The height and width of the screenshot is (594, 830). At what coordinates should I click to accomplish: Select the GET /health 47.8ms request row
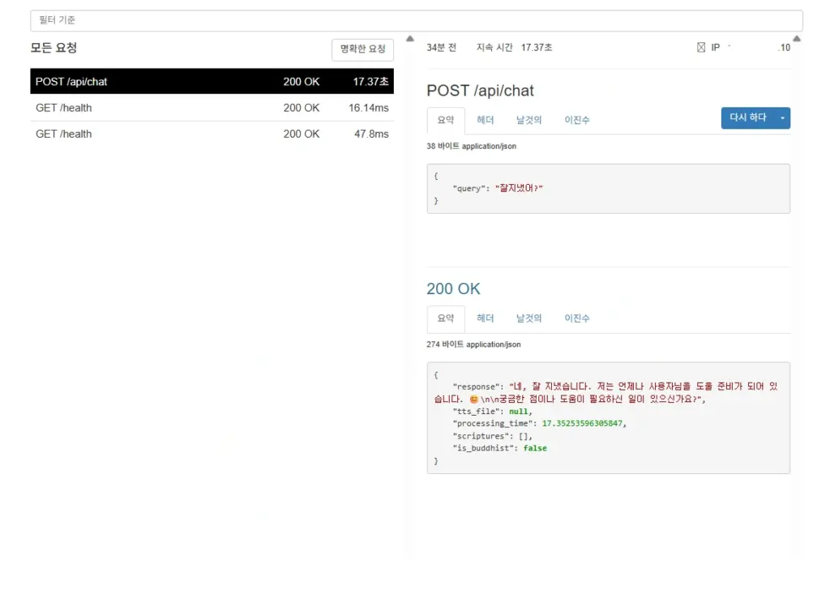click(x=212, y=134)
